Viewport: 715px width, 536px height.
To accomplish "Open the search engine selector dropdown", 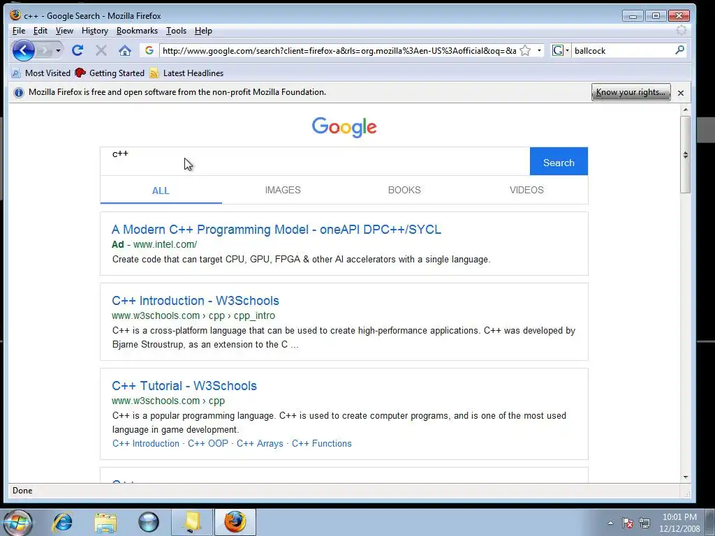I will click(x=561, y=50).
